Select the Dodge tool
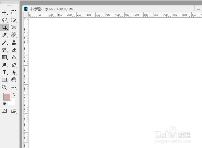 click(4, 65)
